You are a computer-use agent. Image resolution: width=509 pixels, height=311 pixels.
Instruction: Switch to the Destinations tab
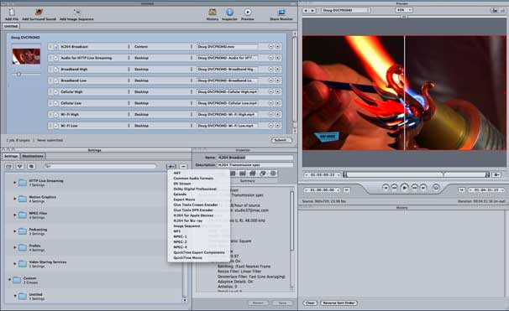33,156
